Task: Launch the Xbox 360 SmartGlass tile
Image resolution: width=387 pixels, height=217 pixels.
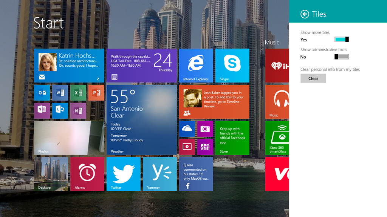Action: tap(277, 138)
